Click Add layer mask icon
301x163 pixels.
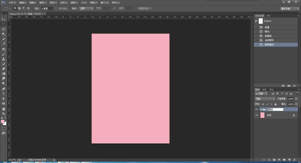coord(274,160)
